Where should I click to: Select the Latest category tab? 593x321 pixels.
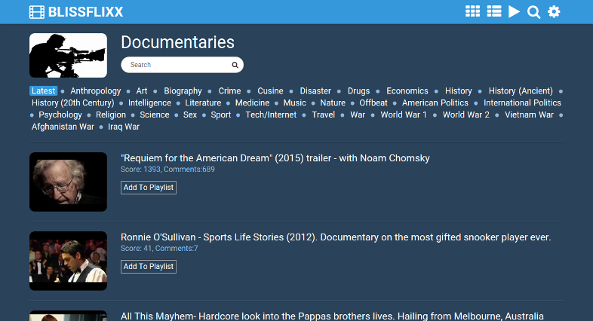[44, 91]
